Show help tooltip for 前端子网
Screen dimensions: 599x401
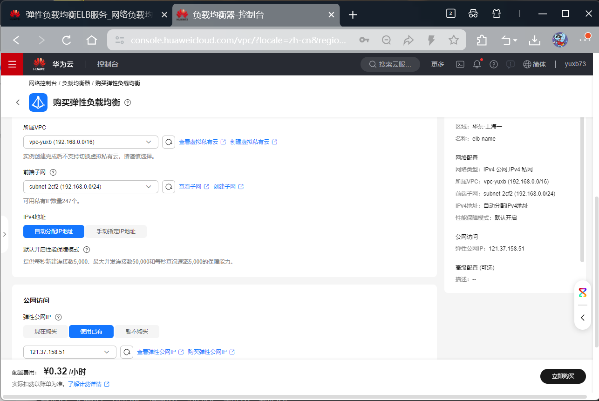click(x=53, y=172)
